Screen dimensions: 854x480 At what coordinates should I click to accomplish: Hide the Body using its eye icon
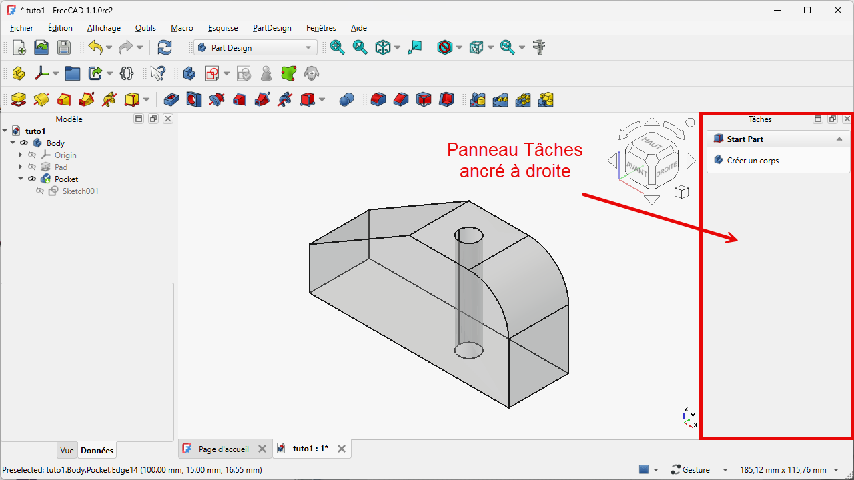tap(24, 143)
